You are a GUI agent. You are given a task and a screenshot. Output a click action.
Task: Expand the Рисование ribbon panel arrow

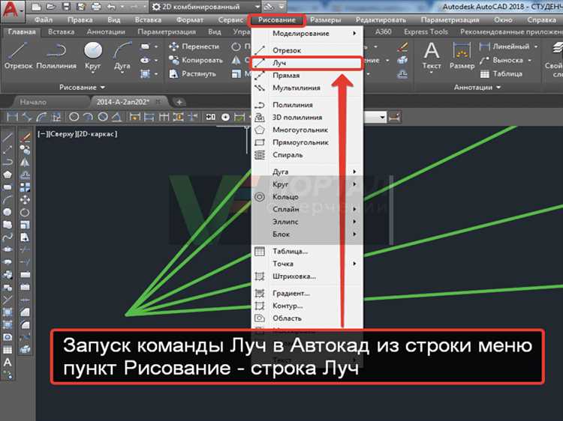click(x=102, y=88)
